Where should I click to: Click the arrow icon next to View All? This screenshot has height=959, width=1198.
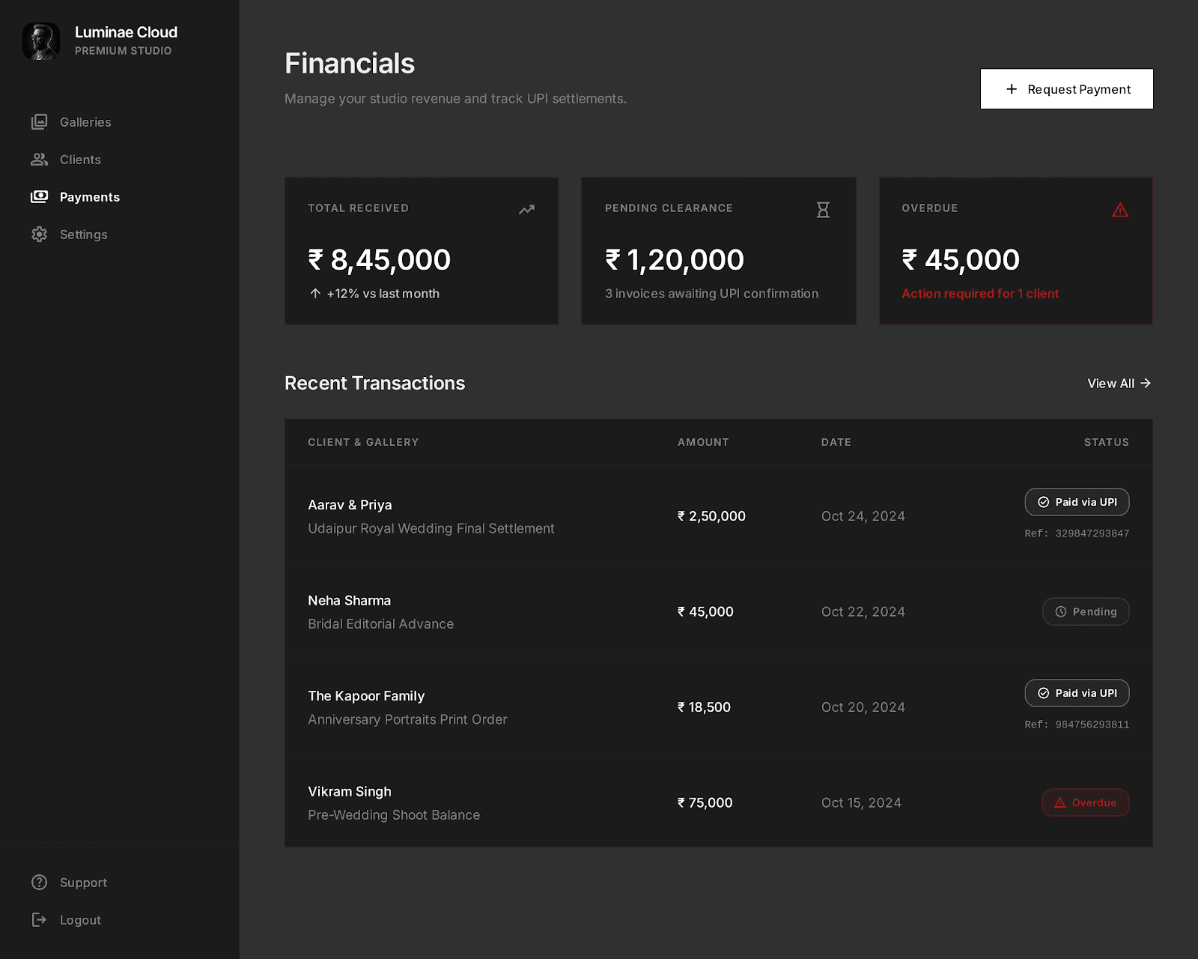[1146, 384]
